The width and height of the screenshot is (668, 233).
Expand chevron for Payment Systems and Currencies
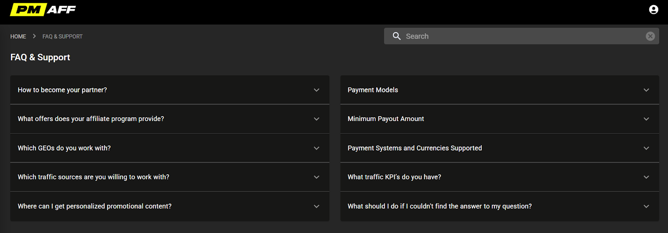(x=646, y=148)
